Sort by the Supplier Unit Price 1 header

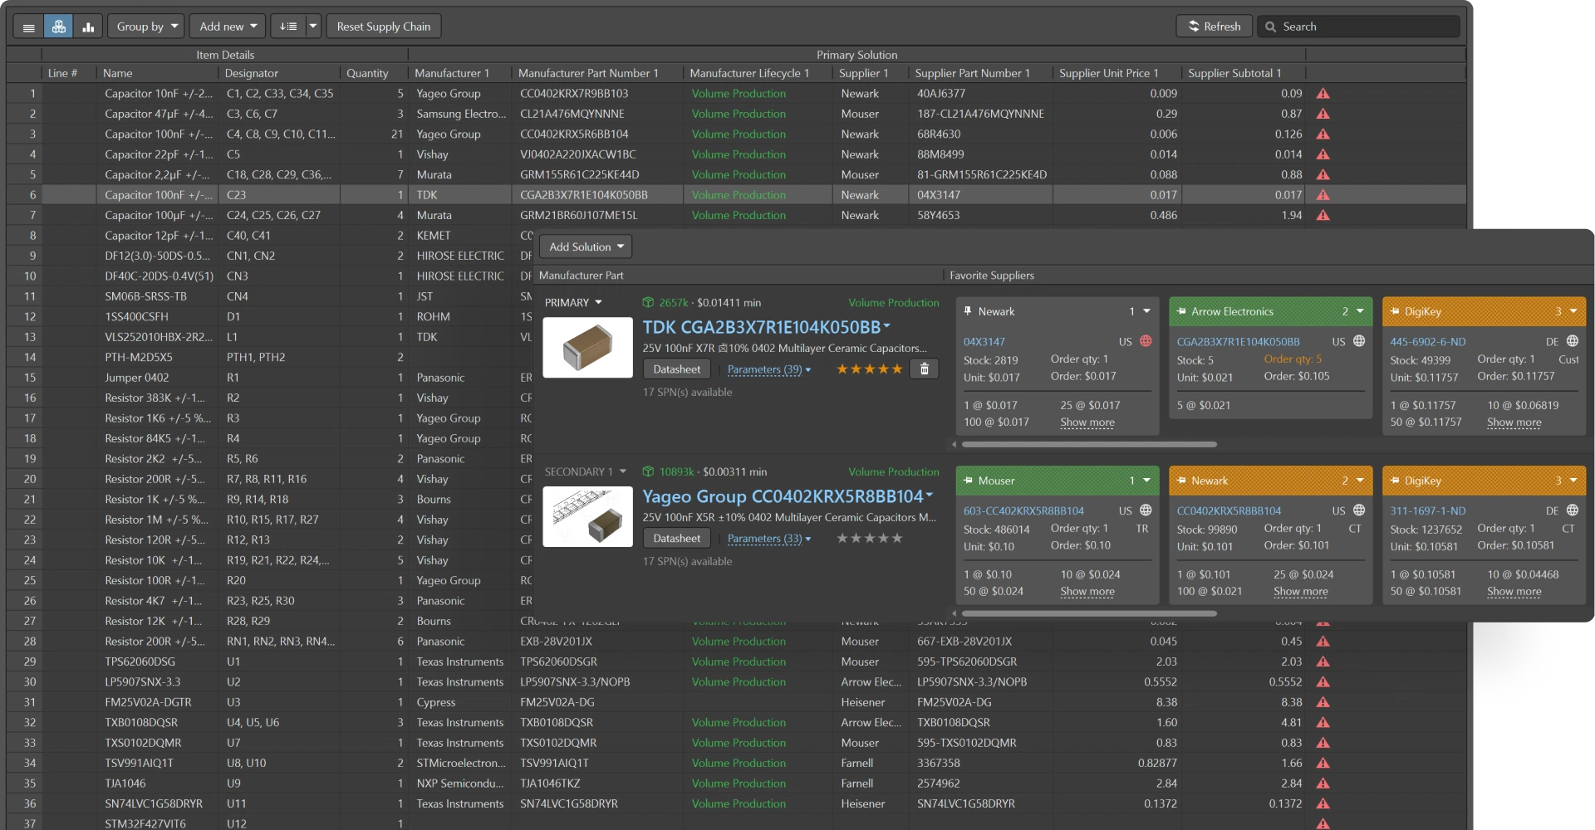pyautogui.click(x=1108, y=73)
